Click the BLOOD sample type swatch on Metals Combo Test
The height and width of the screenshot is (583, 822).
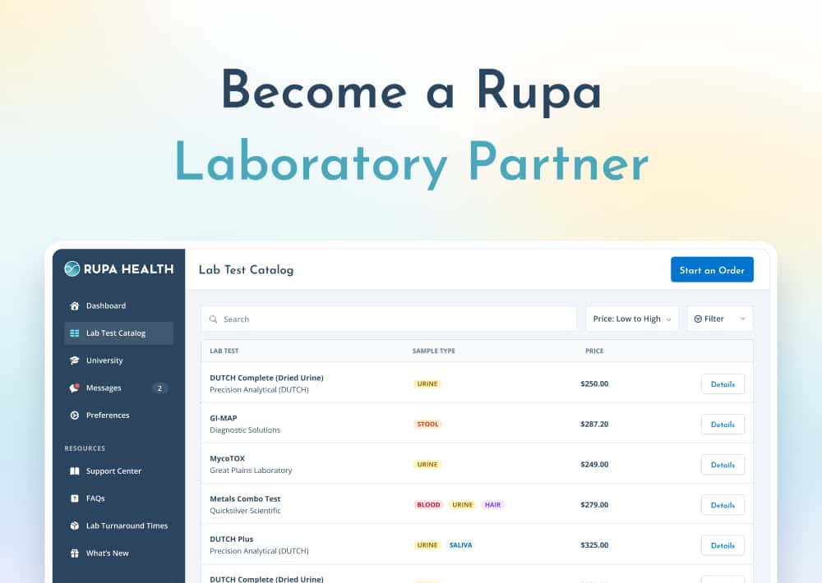428,504
